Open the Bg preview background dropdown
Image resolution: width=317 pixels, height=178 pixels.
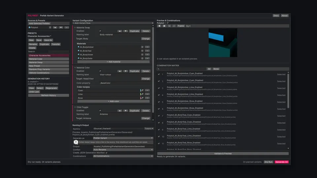click(188, 26)
